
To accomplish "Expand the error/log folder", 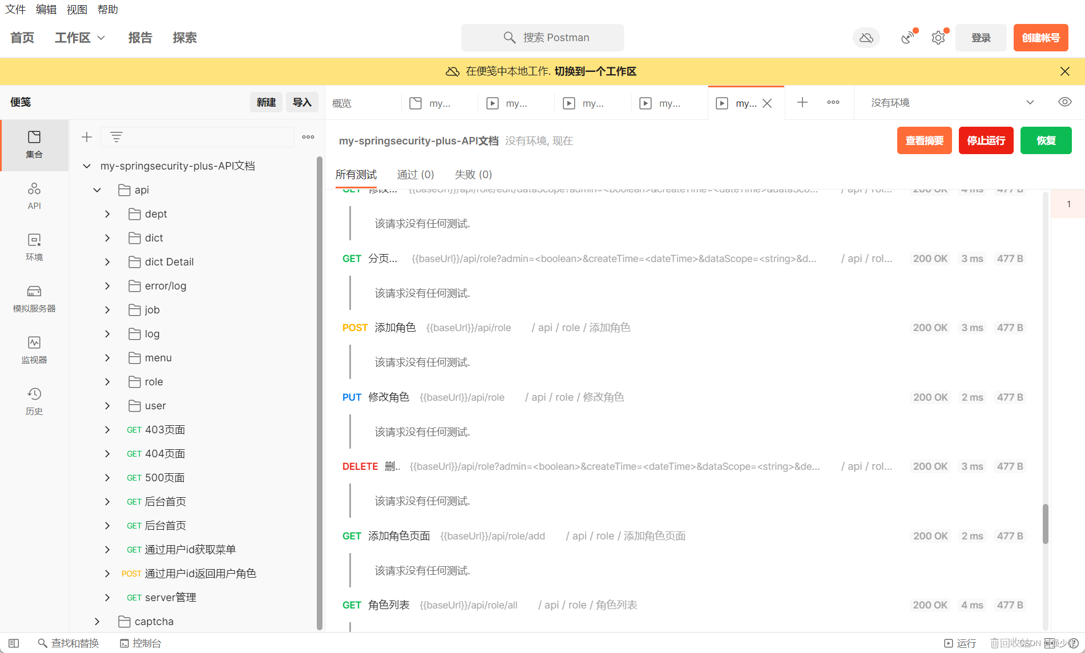I will (x=107, y=286).
